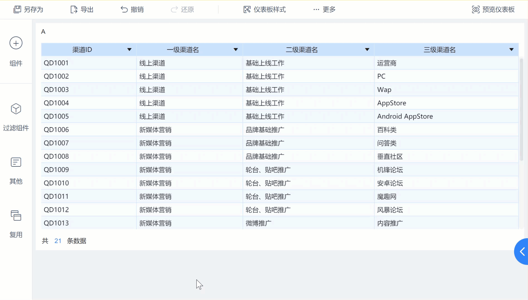Open the 预览仪表板 preview icon
528x300 pixels.
coord(475,9)
